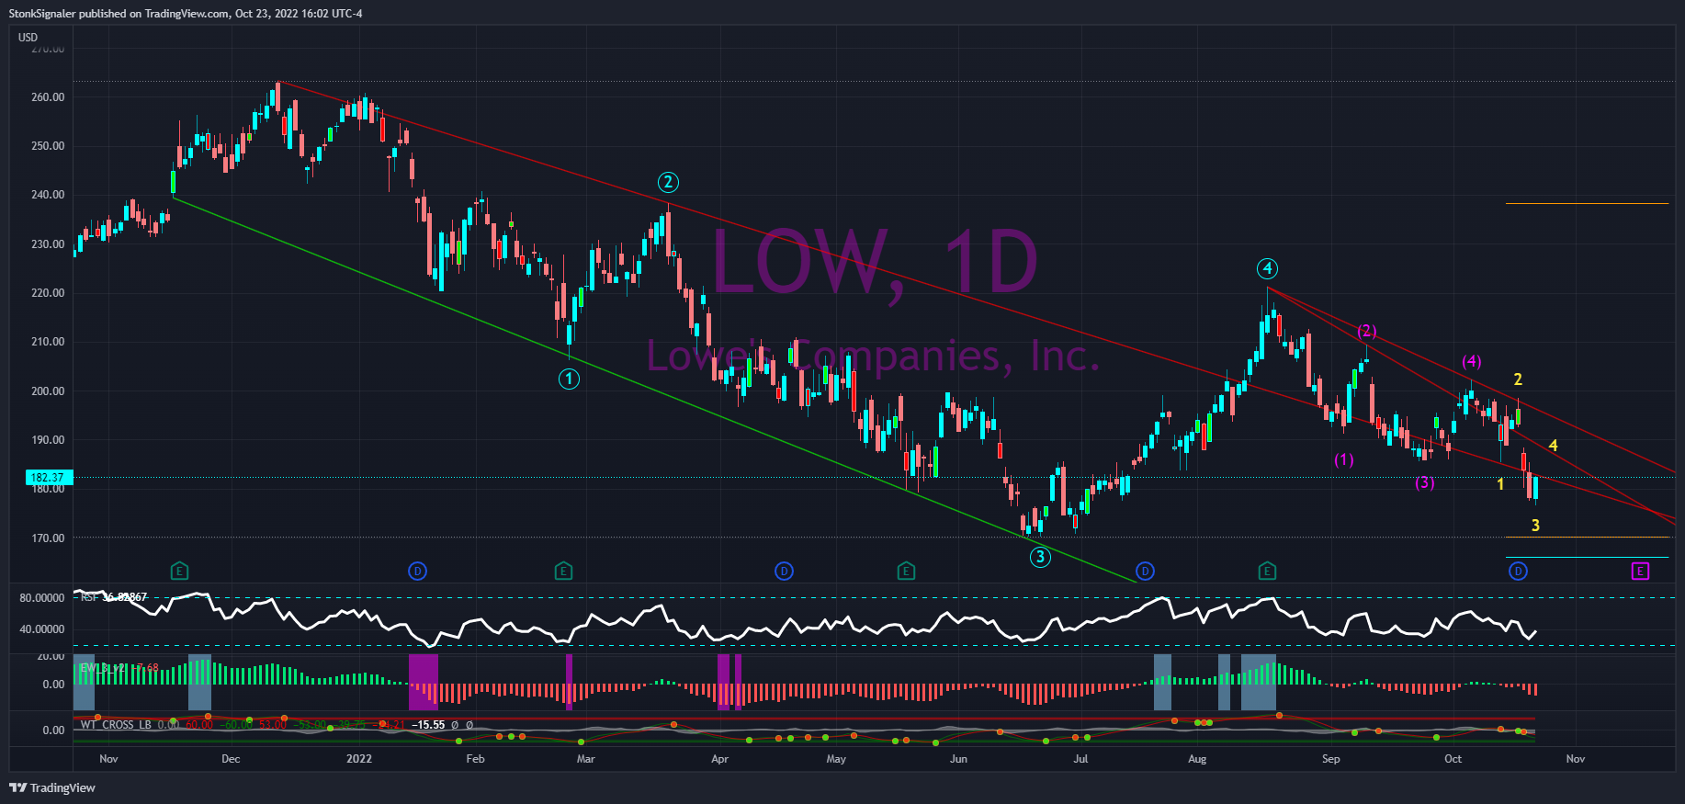1685x804 pixels.
Task: Click the EWO indicator legend with value -7.68
Action: click(119, 668)
